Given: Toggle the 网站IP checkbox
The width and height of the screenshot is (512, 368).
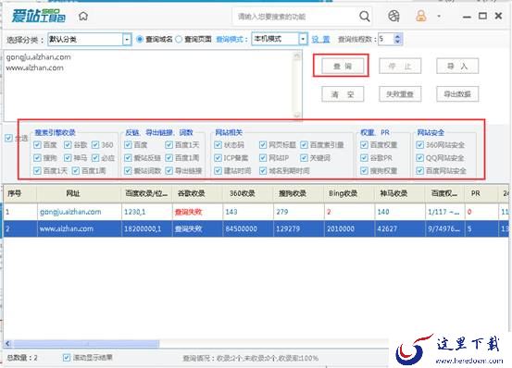Looking at the screenshot, I should (x=263, y=158).
